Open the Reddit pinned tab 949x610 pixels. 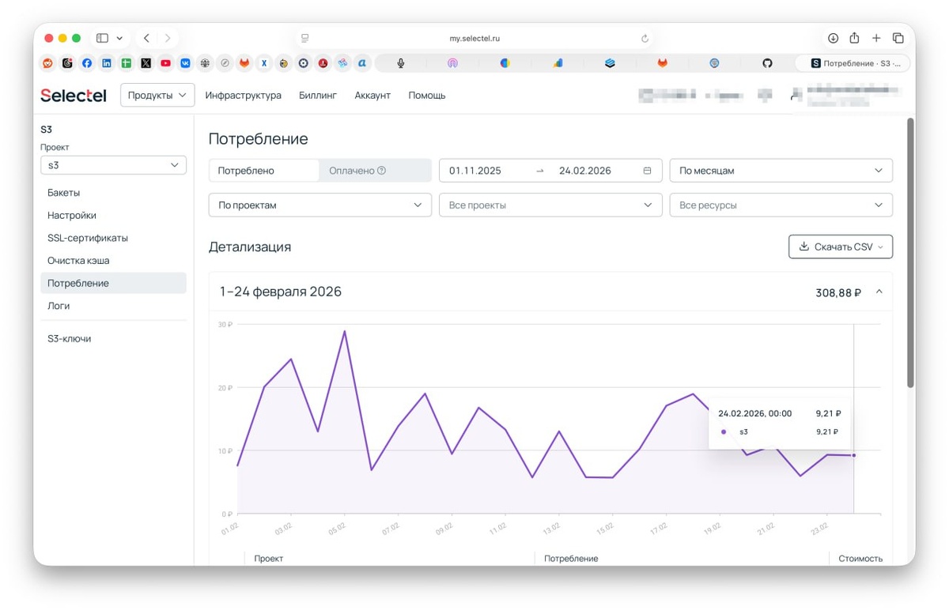(47, 63)
